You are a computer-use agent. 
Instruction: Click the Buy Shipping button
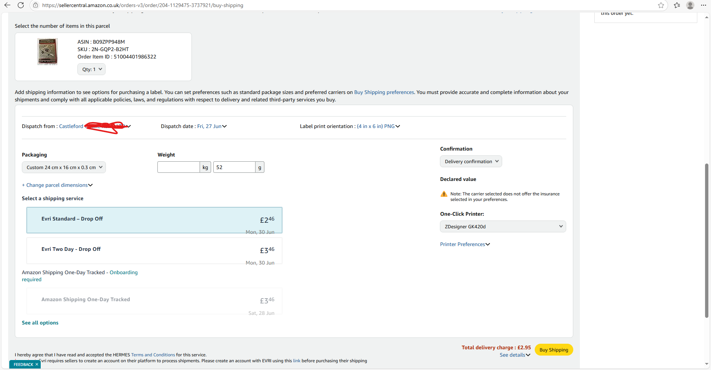coord(554,350)
